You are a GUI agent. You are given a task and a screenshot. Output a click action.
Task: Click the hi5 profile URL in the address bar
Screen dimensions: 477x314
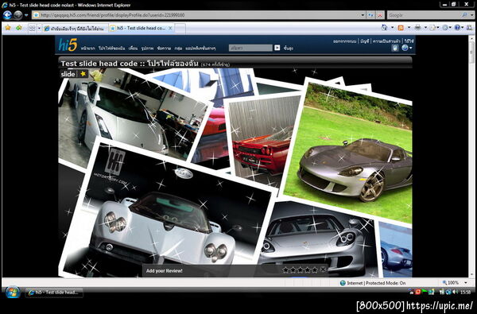tap(113, 15)
